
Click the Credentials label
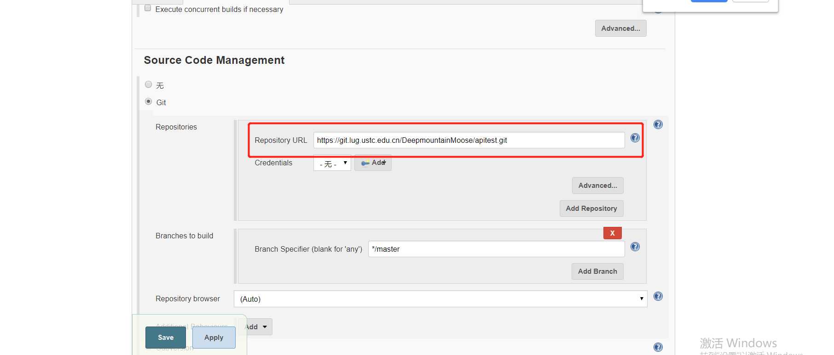(273, 163)
